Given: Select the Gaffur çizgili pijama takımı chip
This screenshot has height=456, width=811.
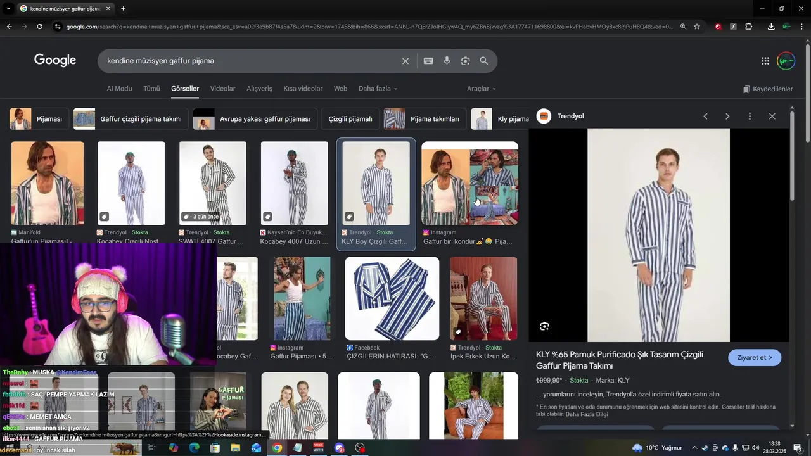Looking at the screenshot, I should pos(130,118).
